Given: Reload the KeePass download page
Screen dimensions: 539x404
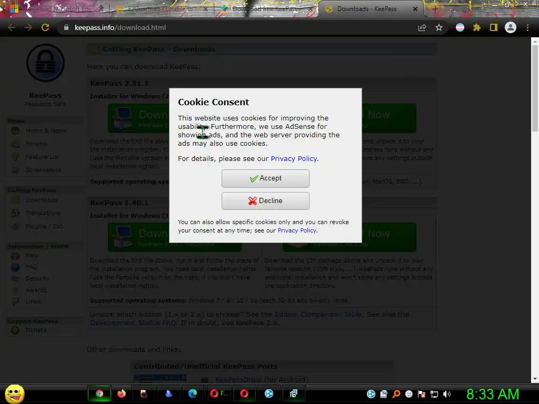Looking at the screenshot, I should [x=45, y=27].
